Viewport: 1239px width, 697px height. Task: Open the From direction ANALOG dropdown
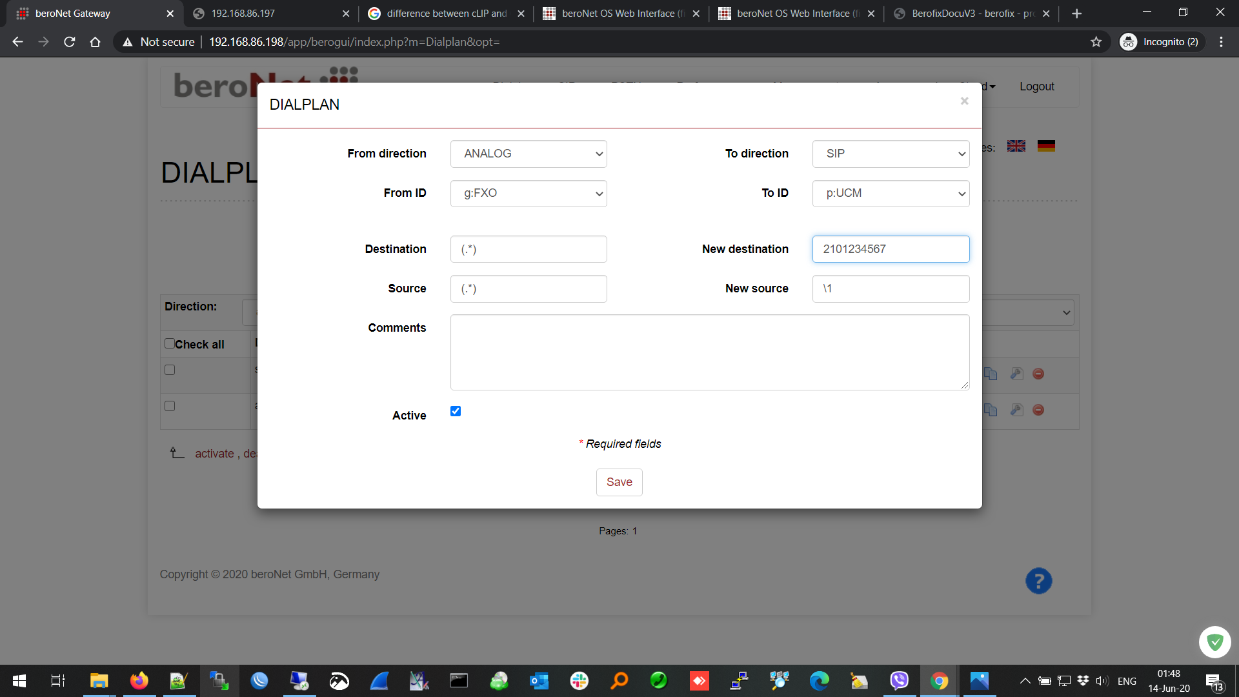click(x=529, y=154)
